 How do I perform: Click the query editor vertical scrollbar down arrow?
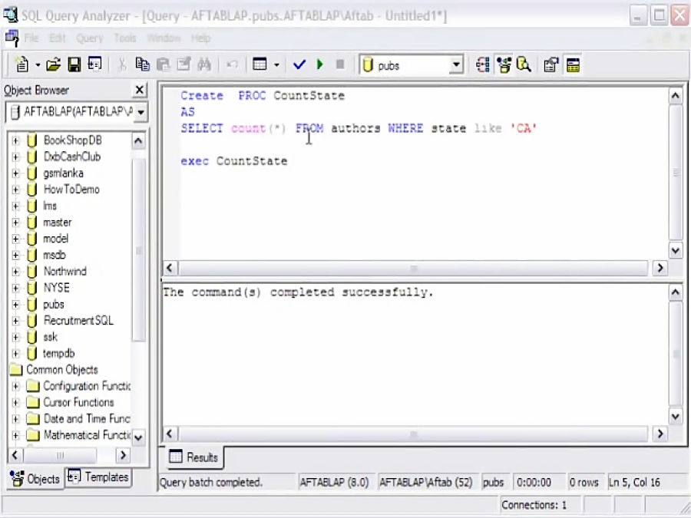(676, 251)
